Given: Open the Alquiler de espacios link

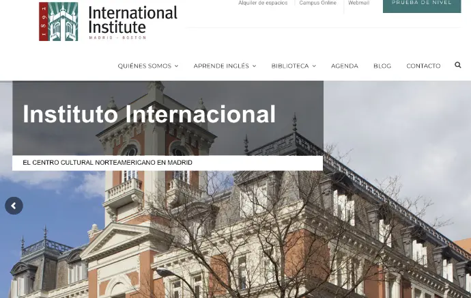Looking at the screenshot, I should point(263,3).
